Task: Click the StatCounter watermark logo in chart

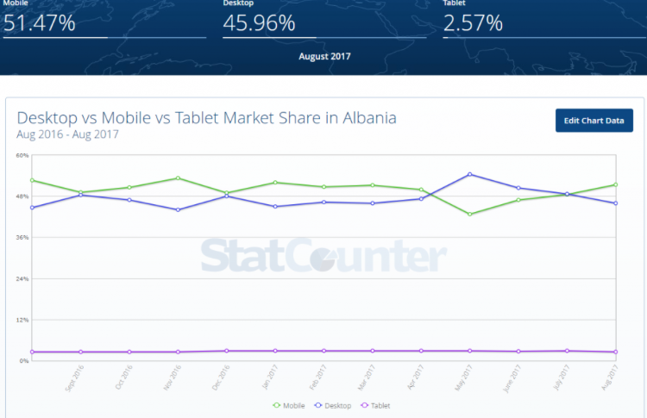Action: point(323,257)
